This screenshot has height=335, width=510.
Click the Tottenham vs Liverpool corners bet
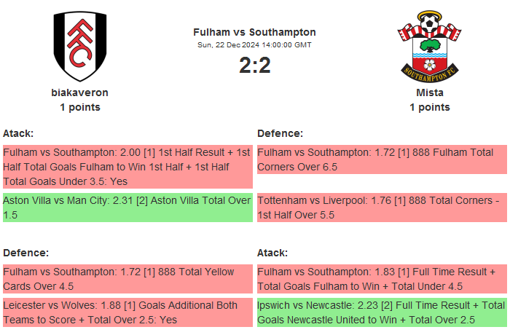[382, 208]
